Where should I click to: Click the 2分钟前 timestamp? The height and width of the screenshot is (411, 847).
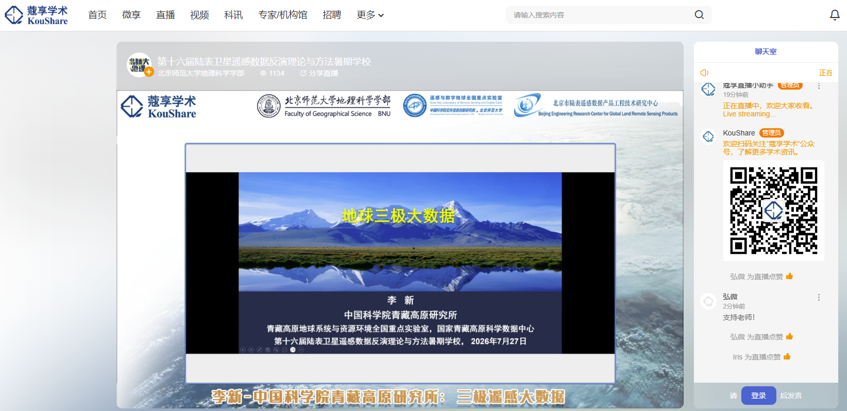click(734, 306)
